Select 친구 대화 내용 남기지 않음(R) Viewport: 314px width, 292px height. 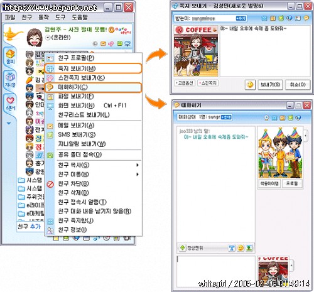click(93, 211)
